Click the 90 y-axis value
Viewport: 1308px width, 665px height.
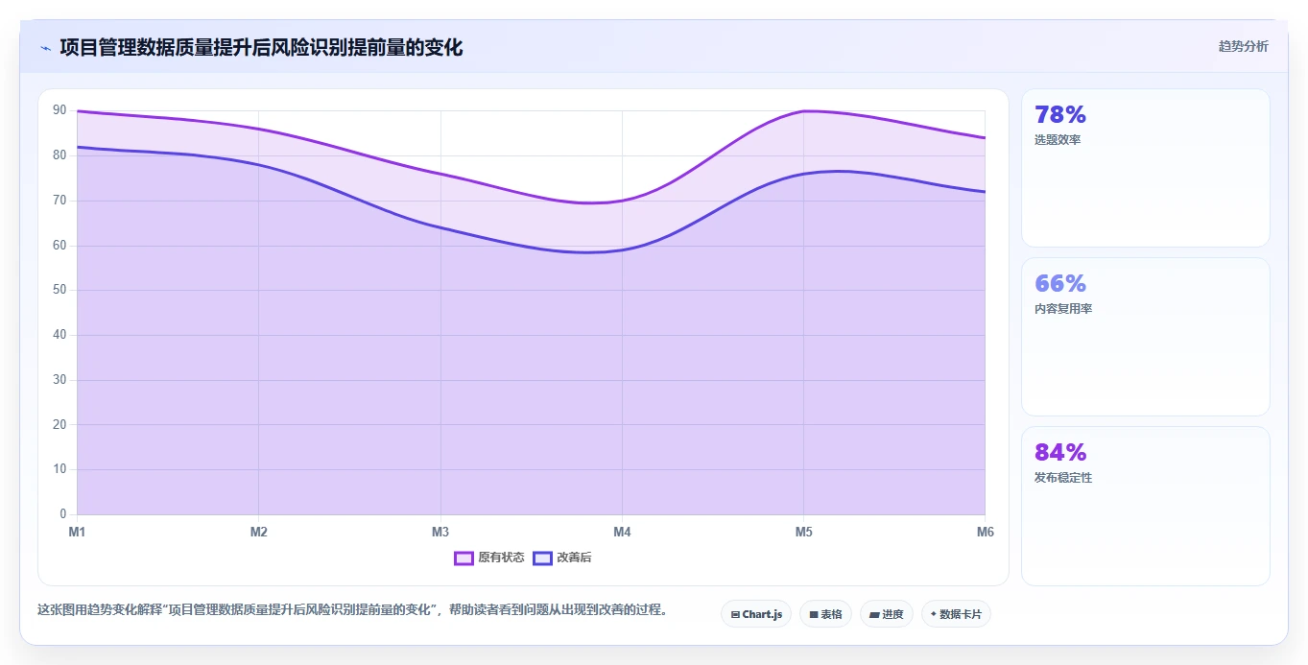(x=59, y=110)
